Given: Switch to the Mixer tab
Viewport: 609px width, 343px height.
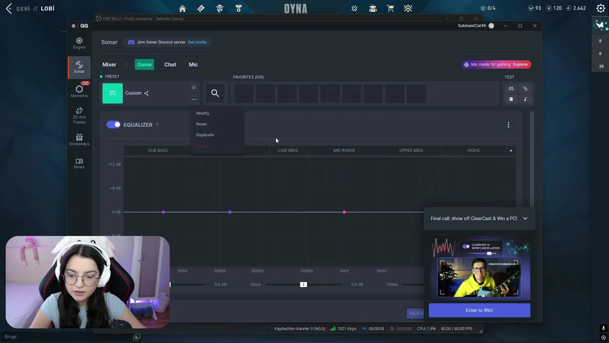Looking at the screenshot, I should tap(109, 64).
